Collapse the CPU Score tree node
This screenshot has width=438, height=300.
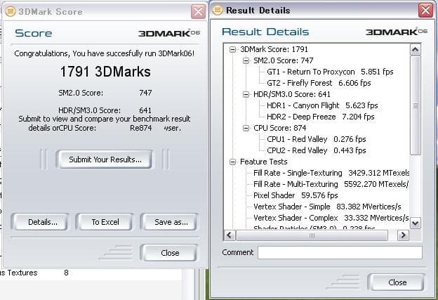pos(246,128)
